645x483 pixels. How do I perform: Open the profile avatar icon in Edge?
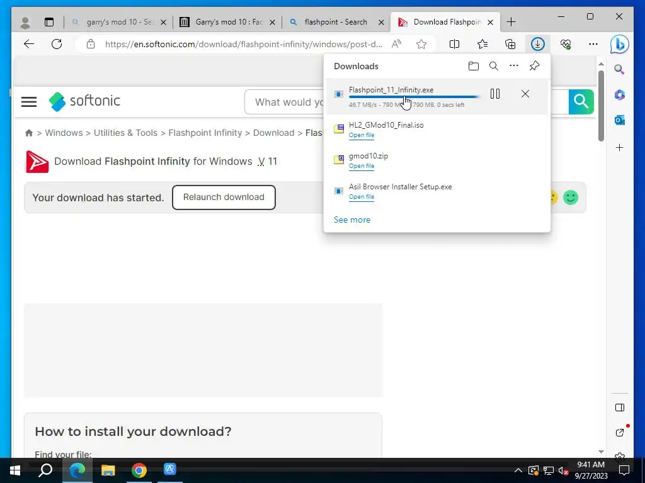[25, 22]
